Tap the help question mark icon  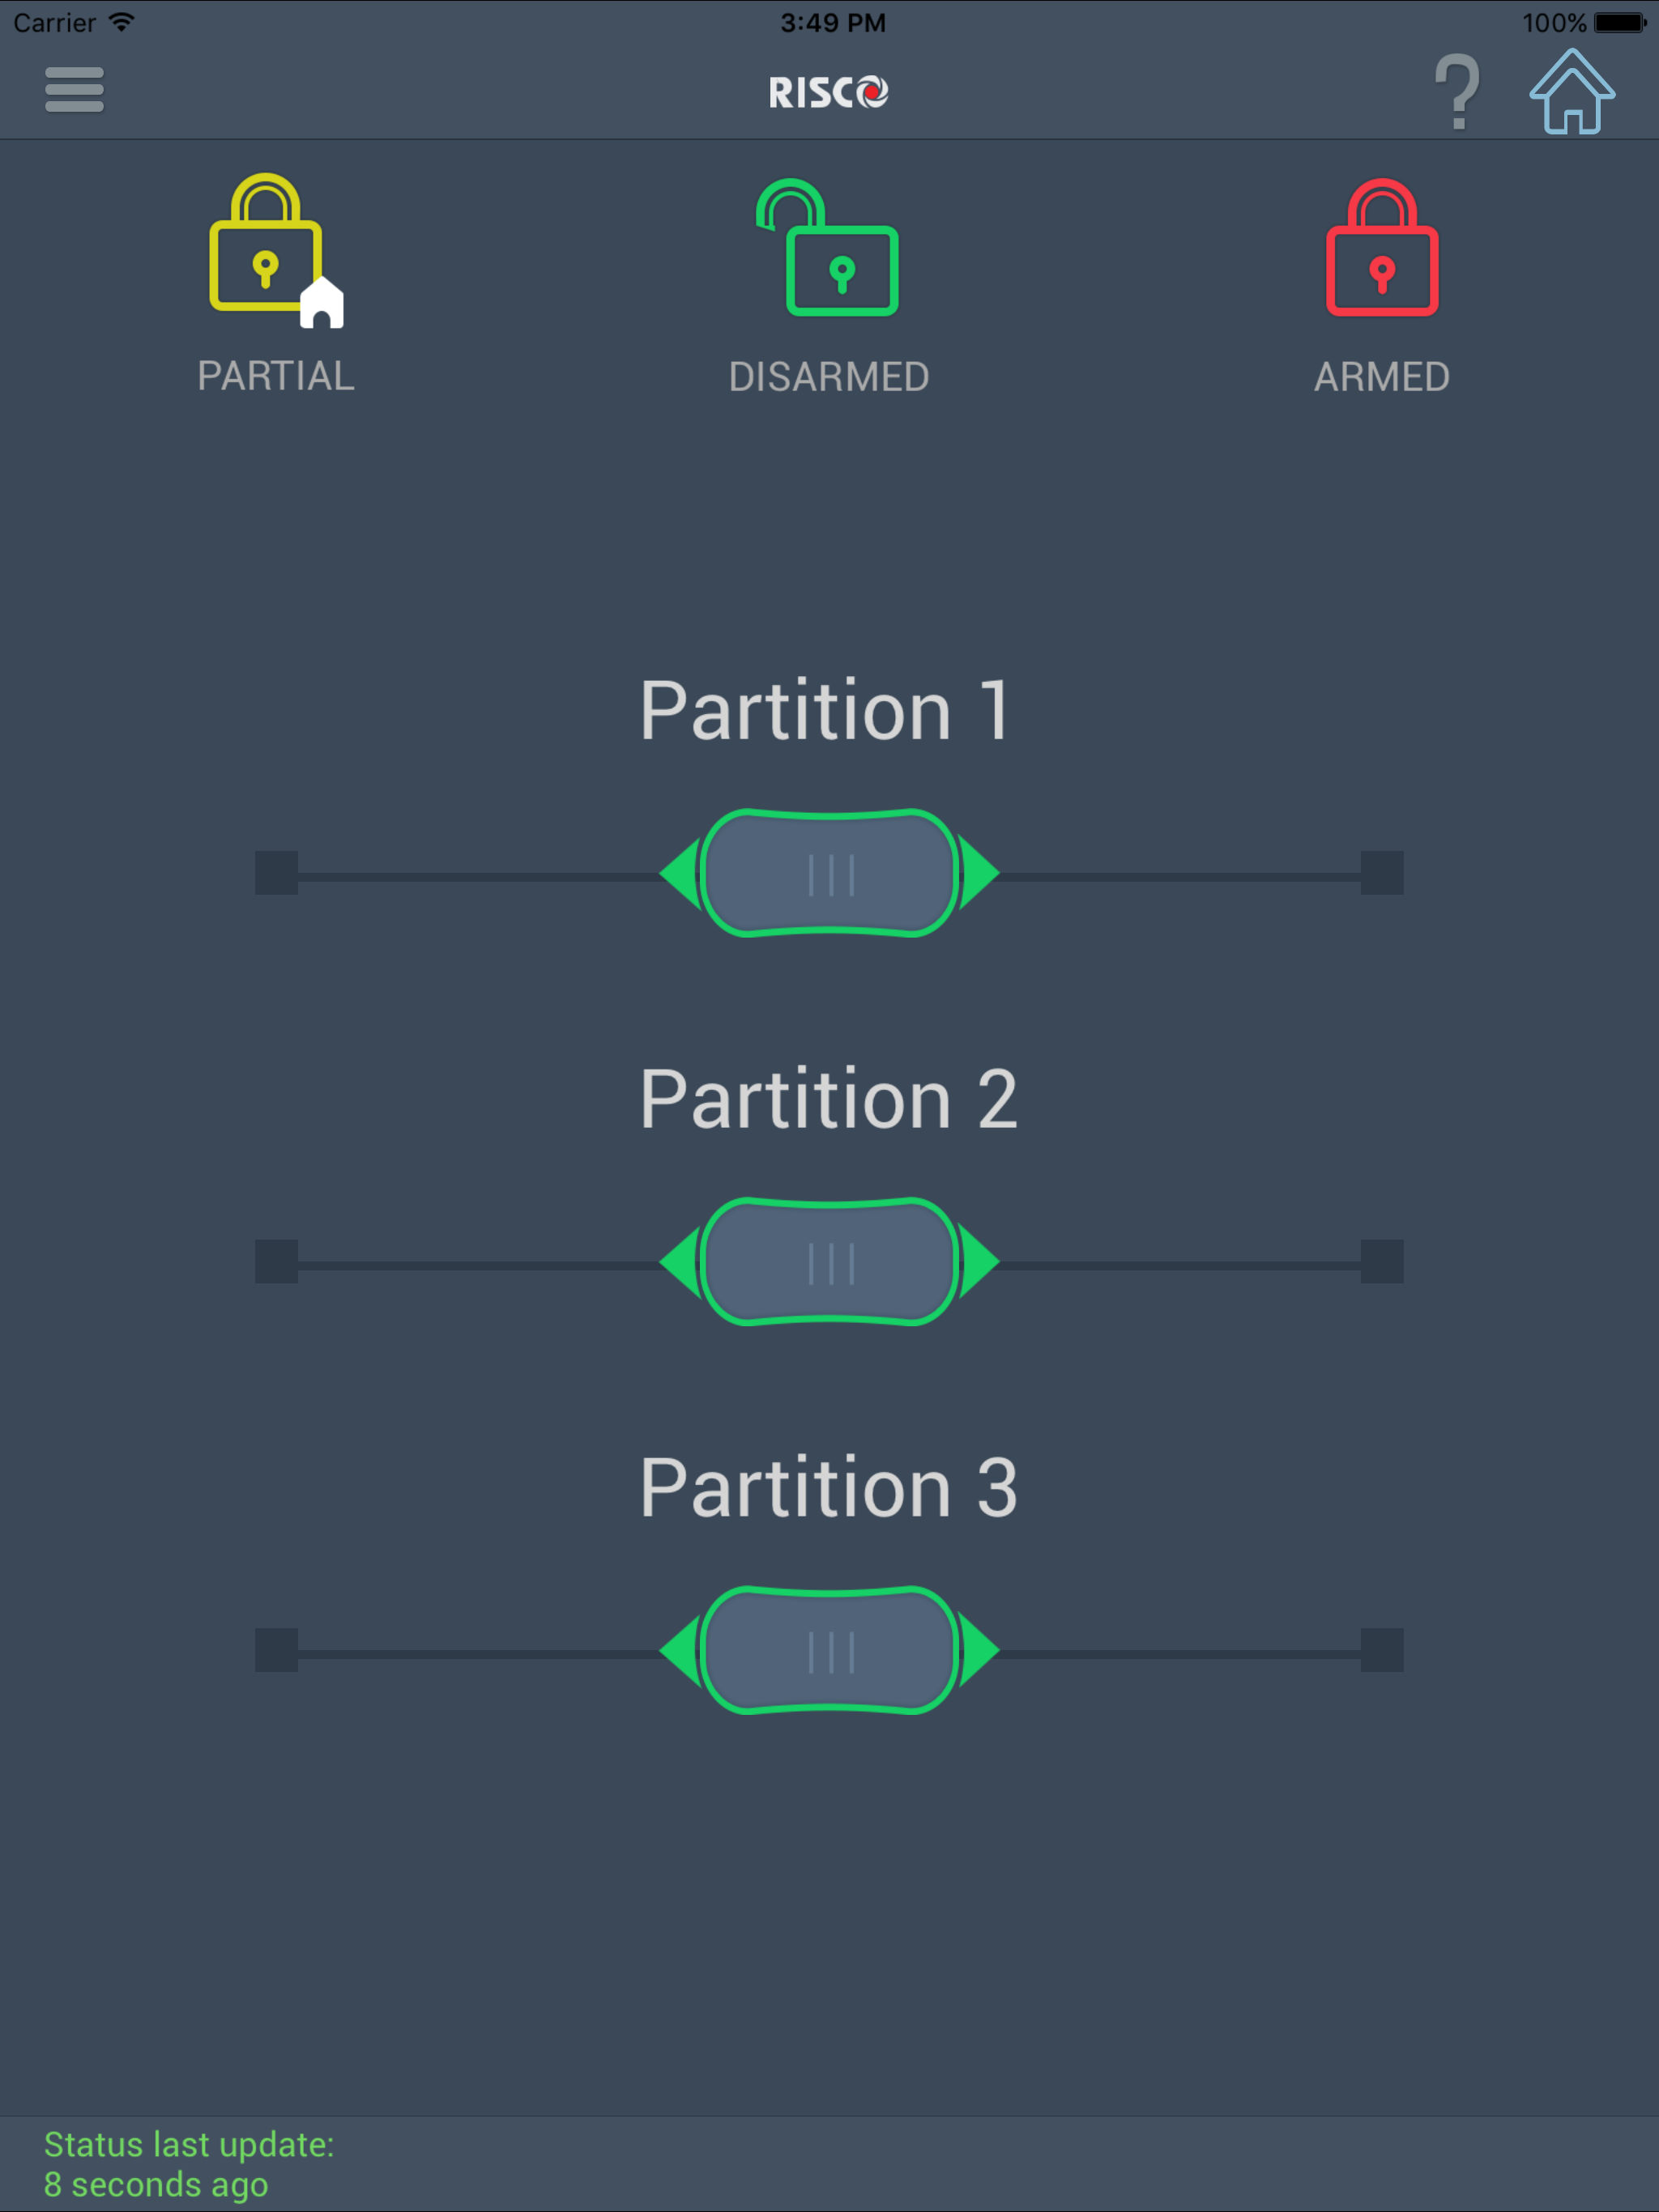[1456, 92]
